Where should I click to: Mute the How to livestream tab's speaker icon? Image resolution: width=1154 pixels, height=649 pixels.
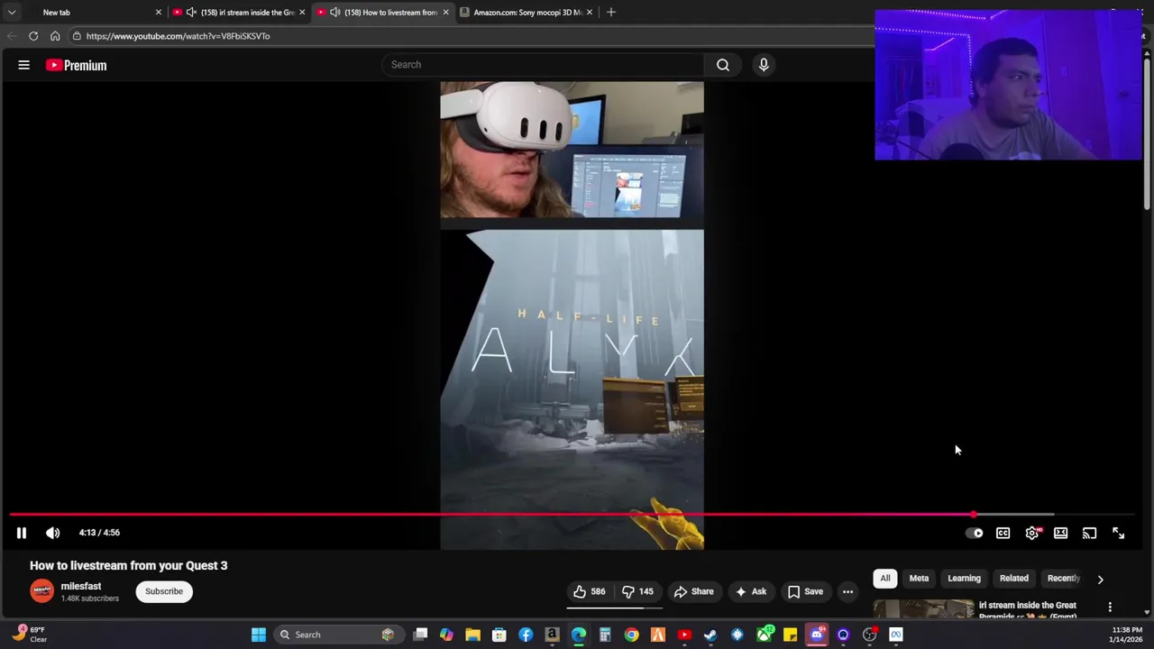[335, 13]
